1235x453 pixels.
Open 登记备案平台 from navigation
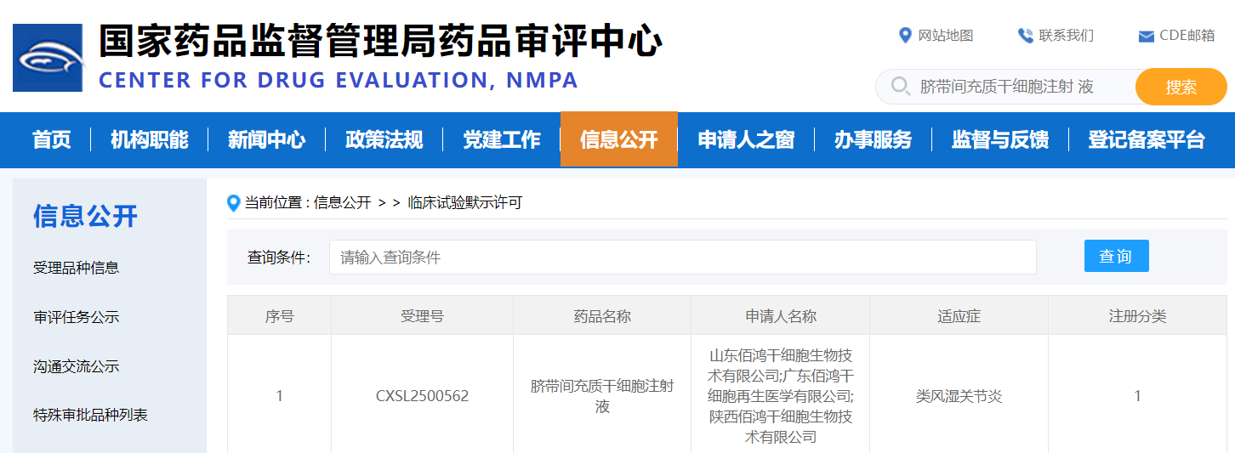click(1147, 139)
